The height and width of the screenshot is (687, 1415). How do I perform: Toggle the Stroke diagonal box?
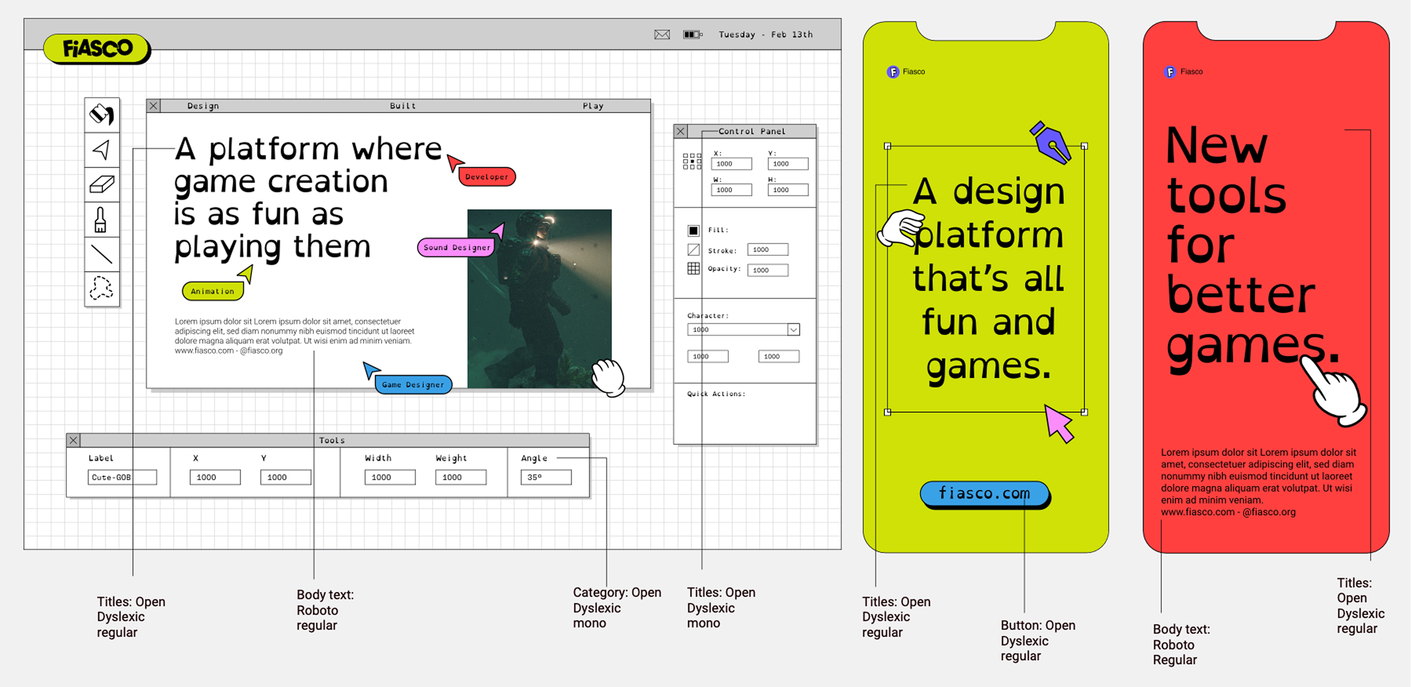click(693, 250)
